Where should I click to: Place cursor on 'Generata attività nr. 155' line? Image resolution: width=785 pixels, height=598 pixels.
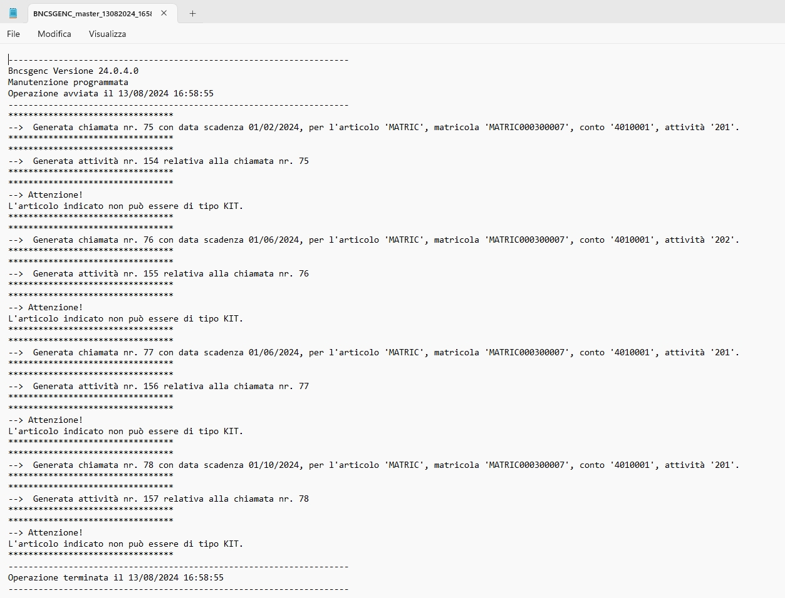pyautogui.click(x=171, y=273)
